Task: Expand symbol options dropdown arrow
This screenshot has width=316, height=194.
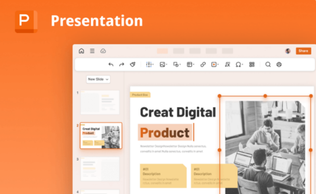Action: point(242,65)
